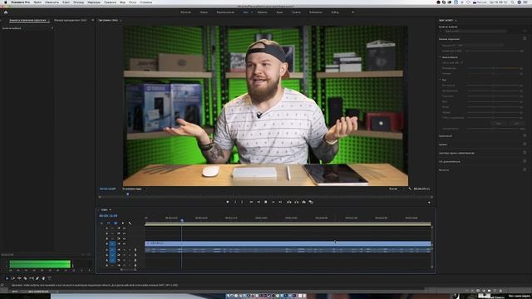This screenshot has width=532, height=299.
Task: Select the Selection tool
Action: click(7, 278)
